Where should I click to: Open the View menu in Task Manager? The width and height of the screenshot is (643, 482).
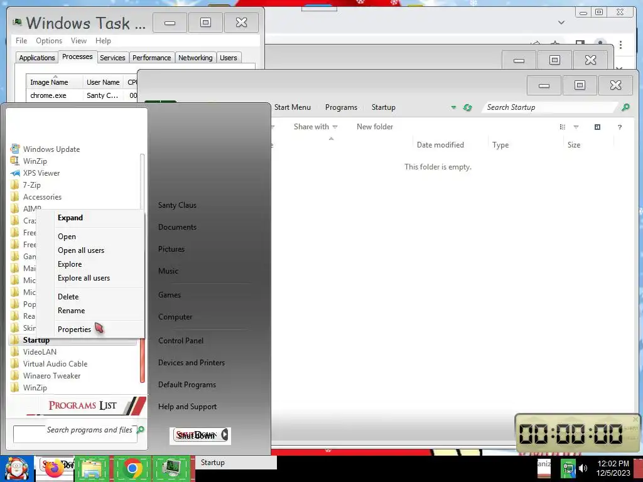78,41
